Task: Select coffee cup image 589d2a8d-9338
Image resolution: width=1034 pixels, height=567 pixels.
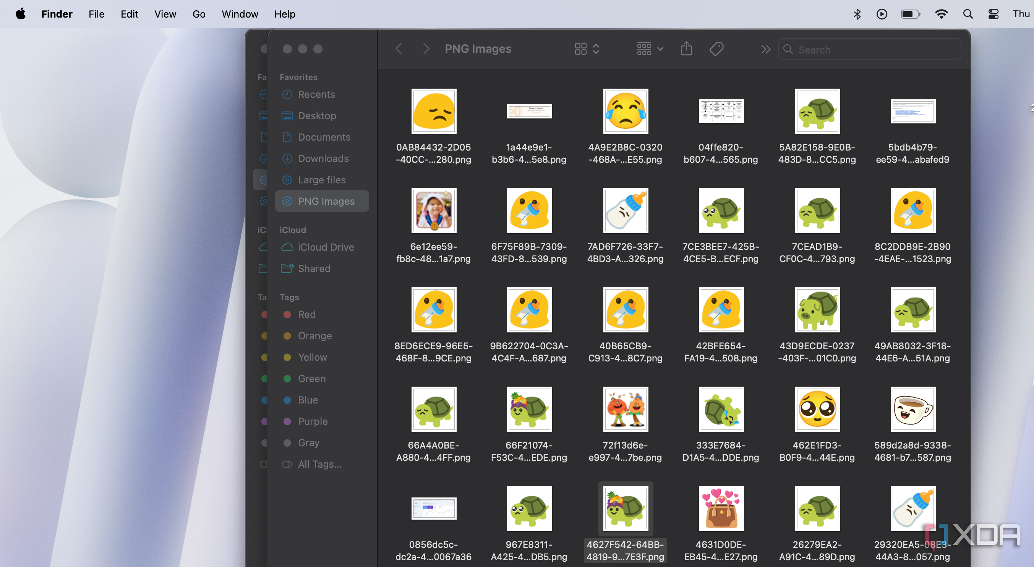Action: 913,409
